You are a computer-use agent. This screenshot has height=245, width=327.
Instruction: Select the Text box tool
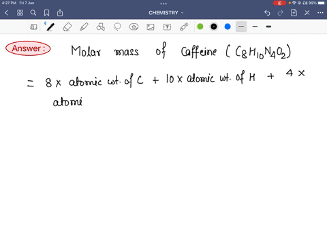pos(167,27)
